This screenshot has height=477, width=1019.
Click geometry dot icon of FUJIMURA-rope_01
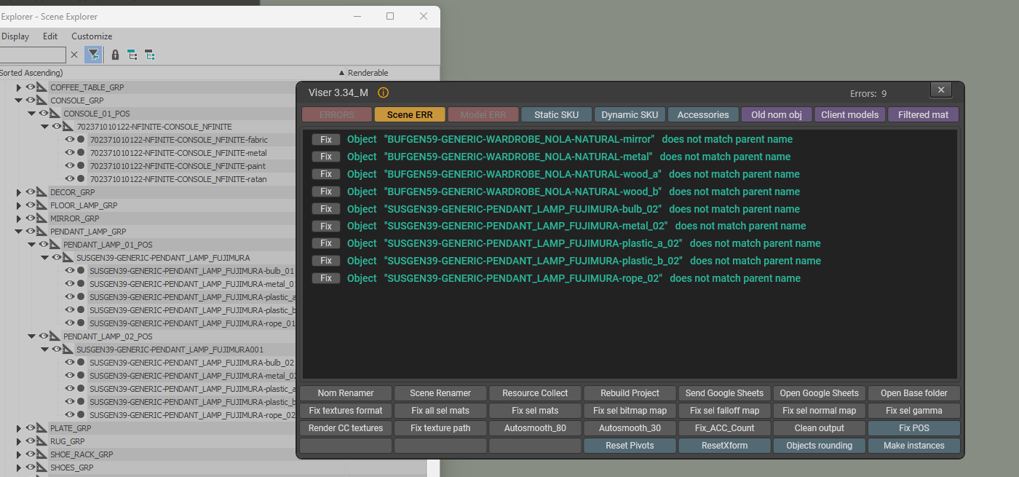pos(82,323)
